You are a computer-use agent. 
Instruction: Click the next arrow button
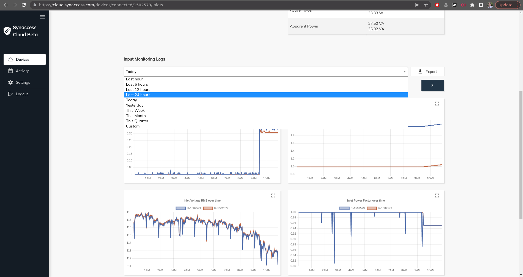432,85
